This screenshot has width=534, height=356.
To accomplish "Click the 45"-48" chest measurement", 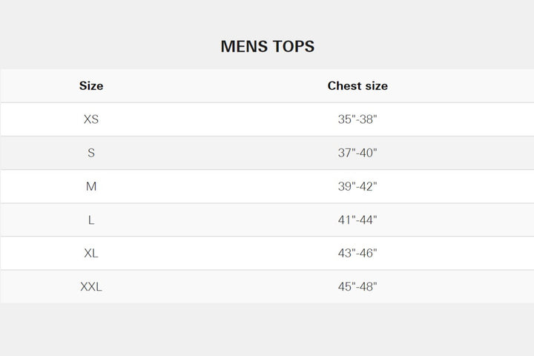I will coord(357,286).
